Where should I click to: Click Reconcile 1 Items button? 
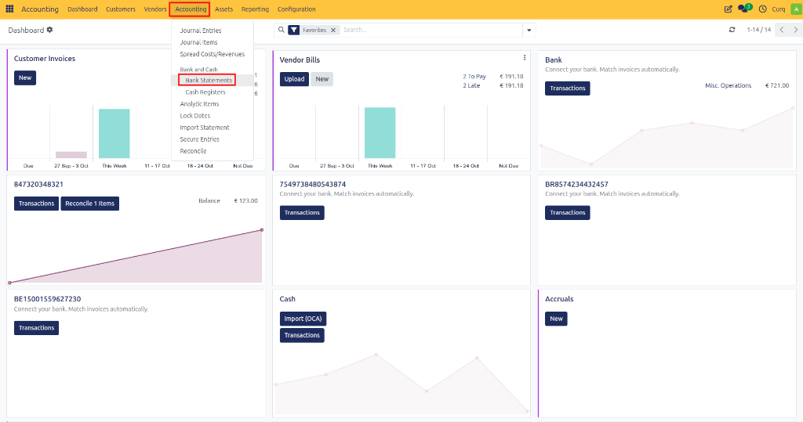click(89, 204)
